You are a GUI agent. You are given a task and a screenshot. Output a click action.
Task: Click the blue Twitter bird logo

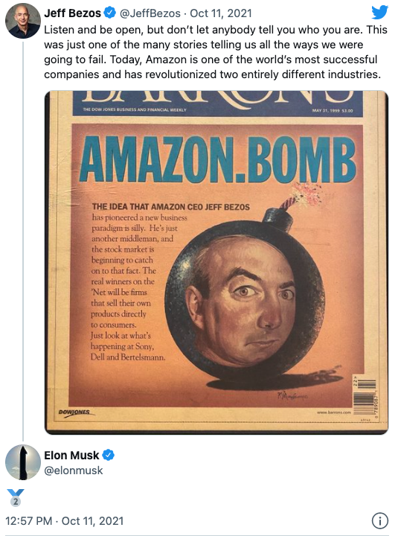tap(379, 13)
